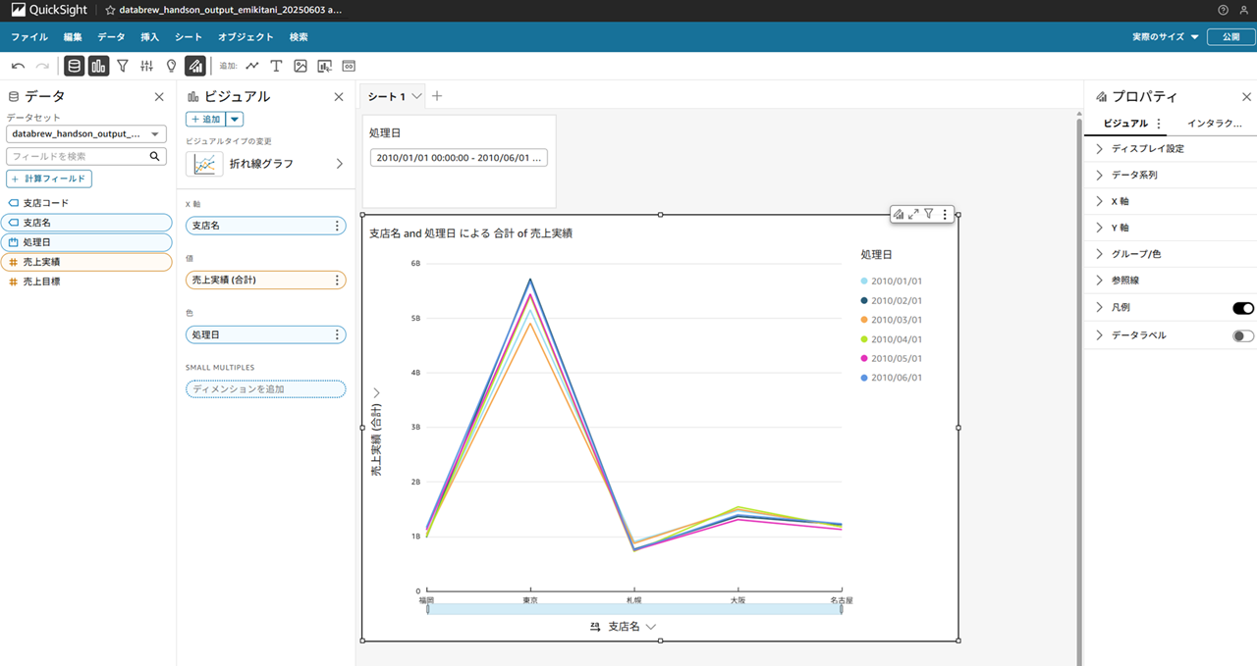Viewport: 1257px width, 666px height.
Task: Click the X-axis data zoom slider bar
Action: click(634, 609)
